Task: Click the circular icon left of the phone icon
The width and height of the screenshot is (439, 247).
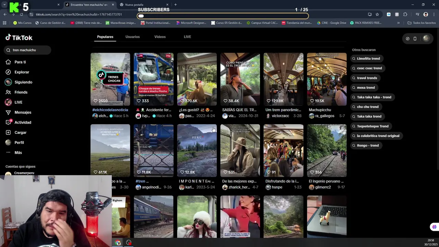Action: 407,38
